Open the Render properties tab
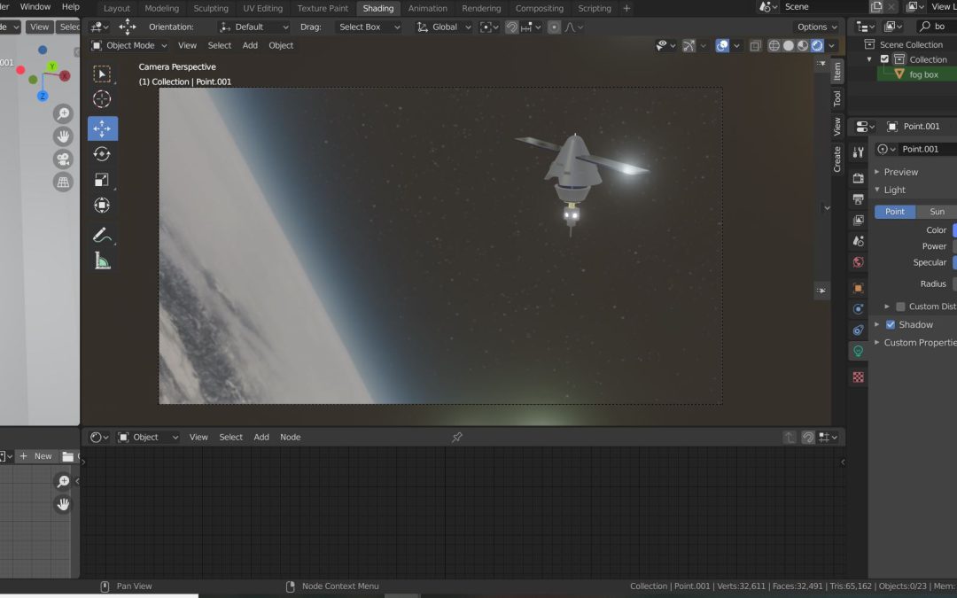The height and width of the screenshot is (598, 957). click(858, 177)
